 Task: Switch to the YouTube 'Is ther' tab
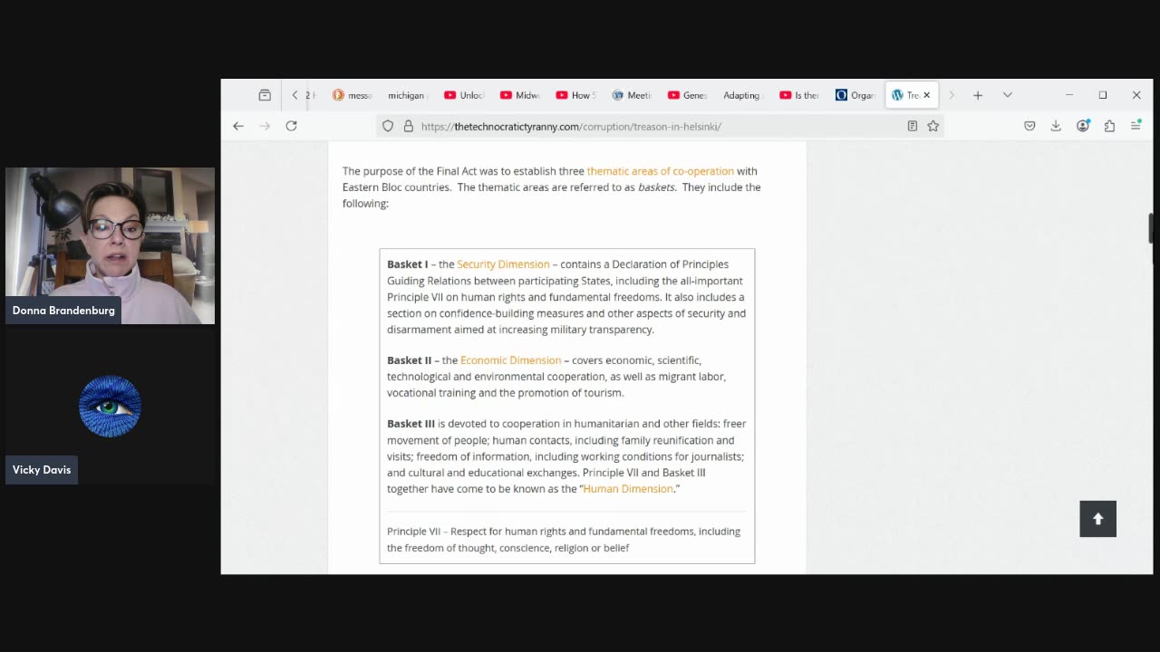point(799,95)
